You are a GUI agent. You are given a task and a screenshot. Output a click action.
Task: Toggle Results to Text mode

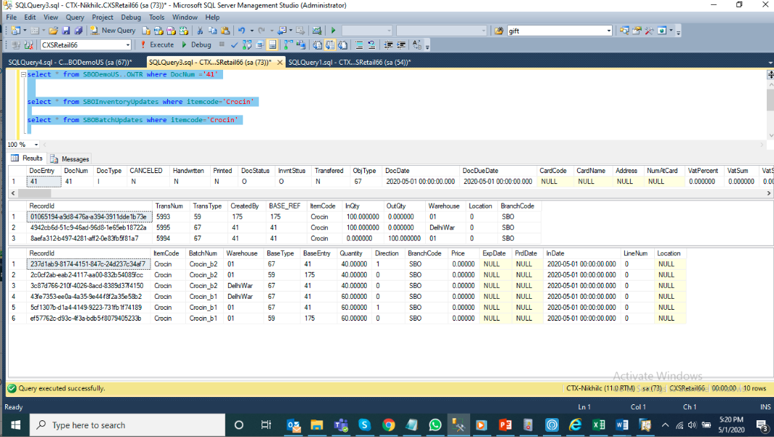pos(318,45)
